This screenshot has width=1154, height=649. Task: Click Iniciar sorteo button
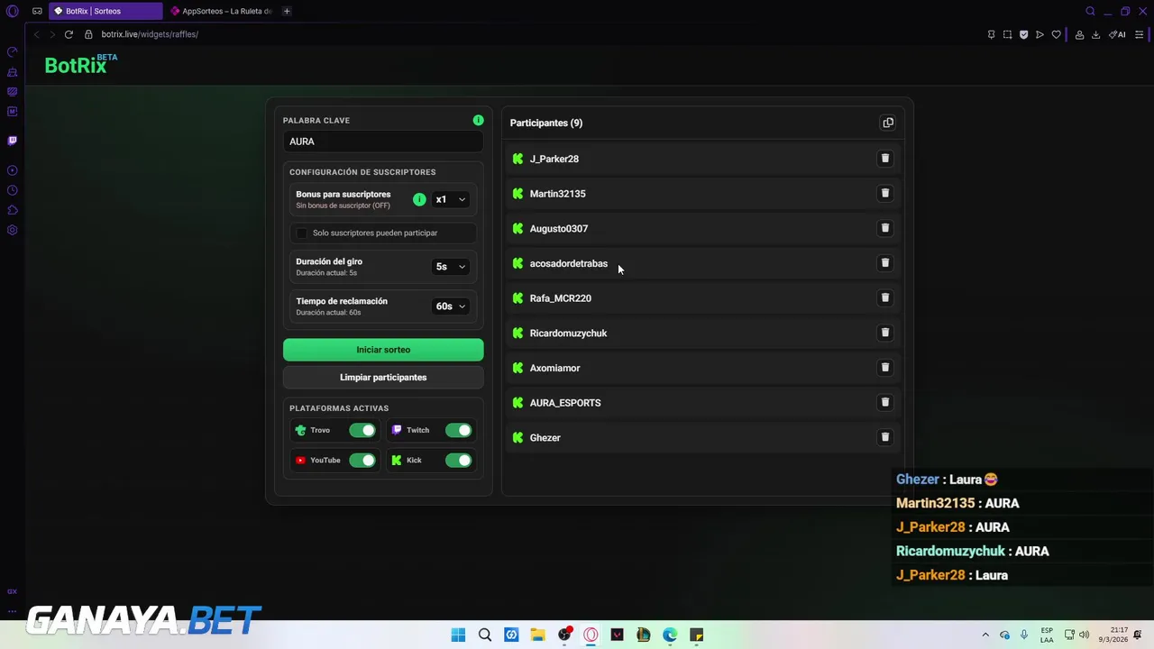(383, 350)
